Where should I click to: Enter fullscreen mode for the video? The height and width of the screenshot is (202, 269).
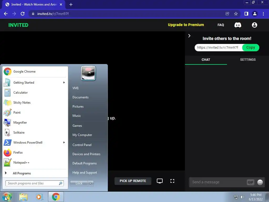[172, 181]
